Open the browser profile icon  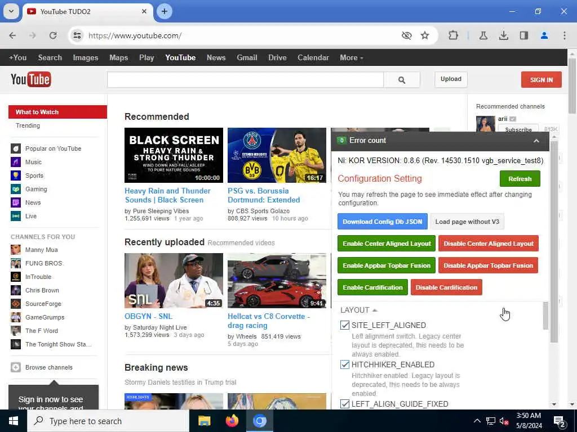click(x=544, y=35)
